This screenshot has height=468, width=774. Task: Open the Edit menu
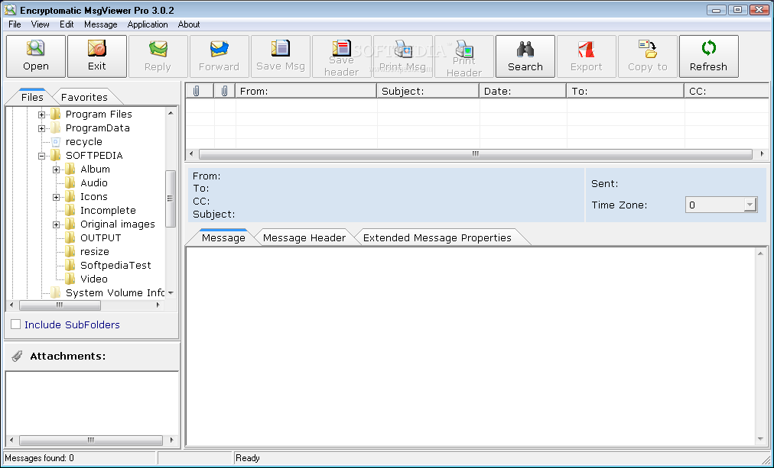[67, 24]
